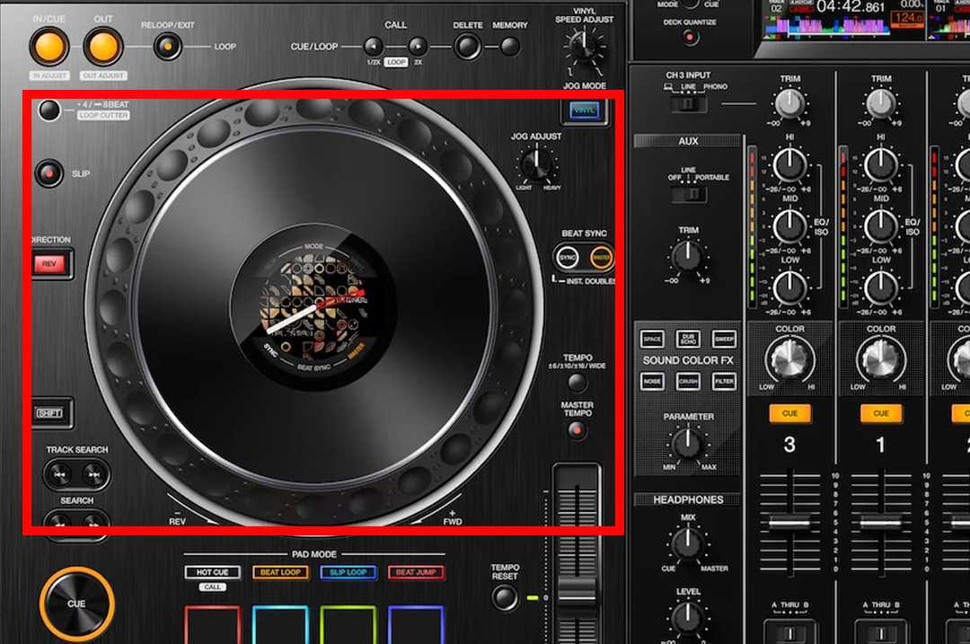Toggle the VINYL jog mode button
Screen dimensions: 970x644
click(585, 111)
